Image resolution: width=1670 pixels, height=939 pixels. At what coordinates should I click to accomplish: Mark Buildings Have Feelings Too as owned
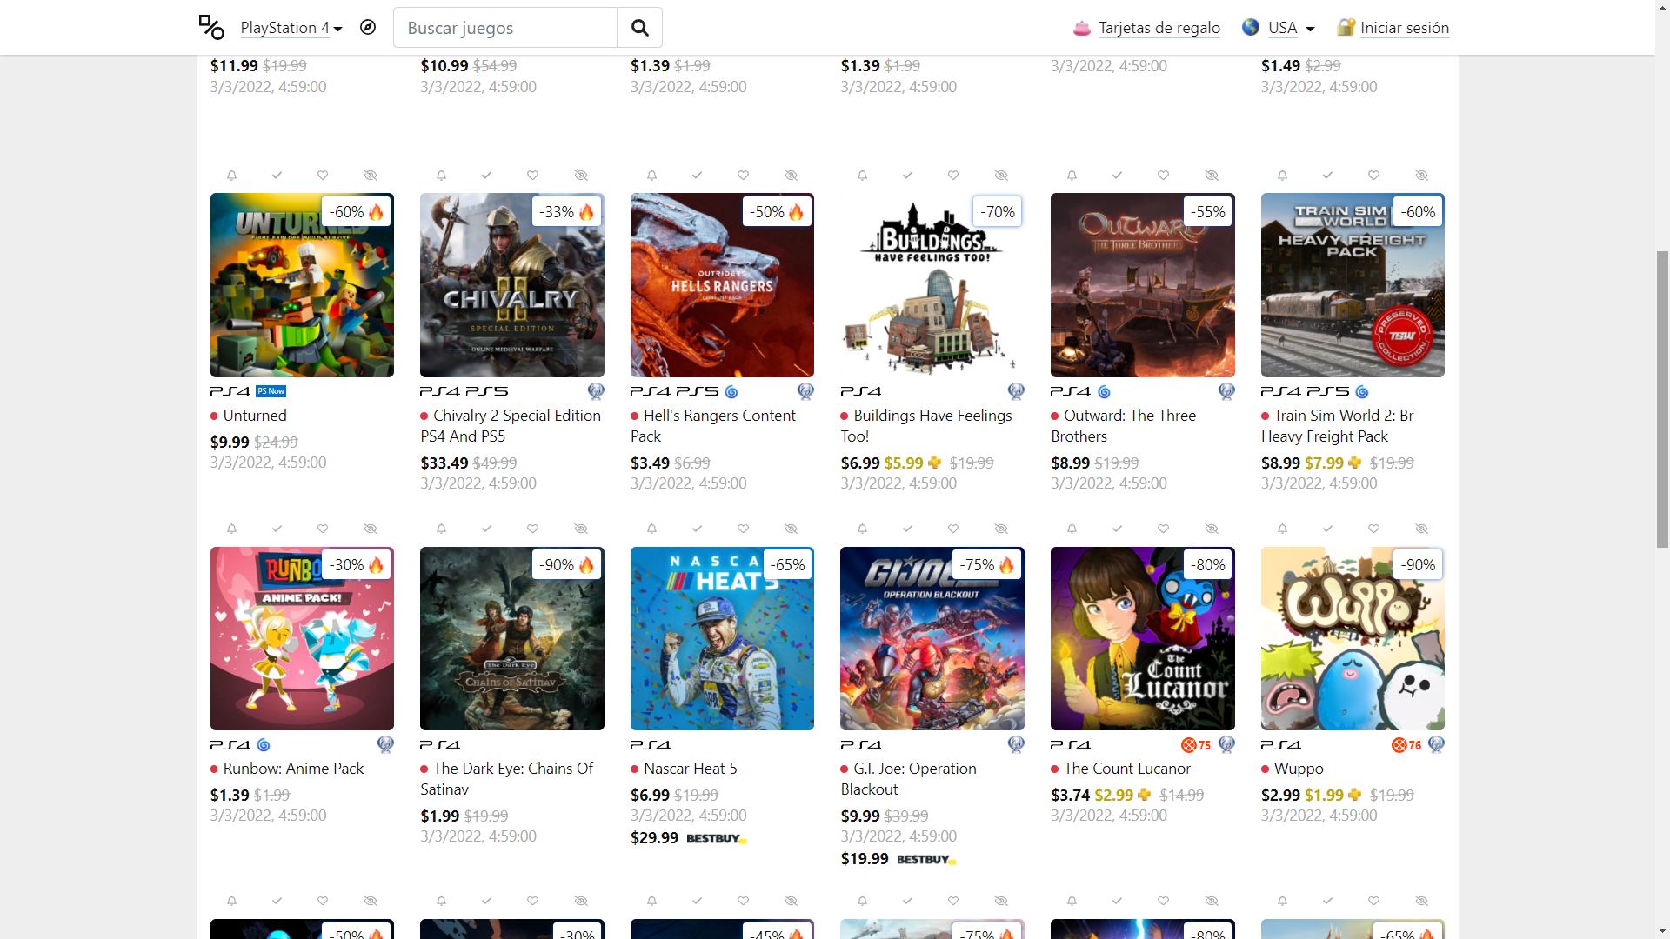907,176
